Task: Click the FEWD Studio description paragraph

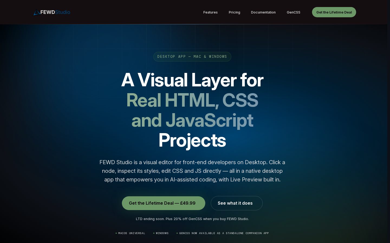Action: (x=192, y=171)
